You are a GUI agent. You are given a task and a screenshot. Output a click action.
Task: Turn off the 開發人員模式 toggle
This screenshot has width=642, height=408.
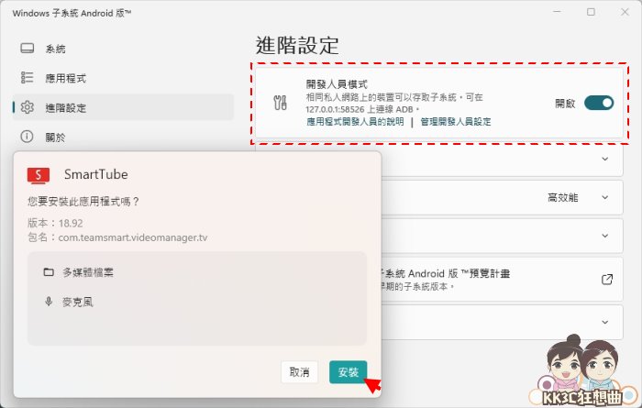(x=599, y=103)
